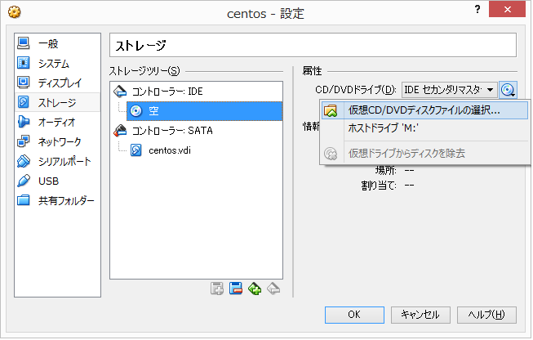Choose 仮想CD/DVDディスクファイルの選択... menu item
Image resolution: width=533 pixels, height=340 pixels.
pyautogui.click(x=425, y=110)
